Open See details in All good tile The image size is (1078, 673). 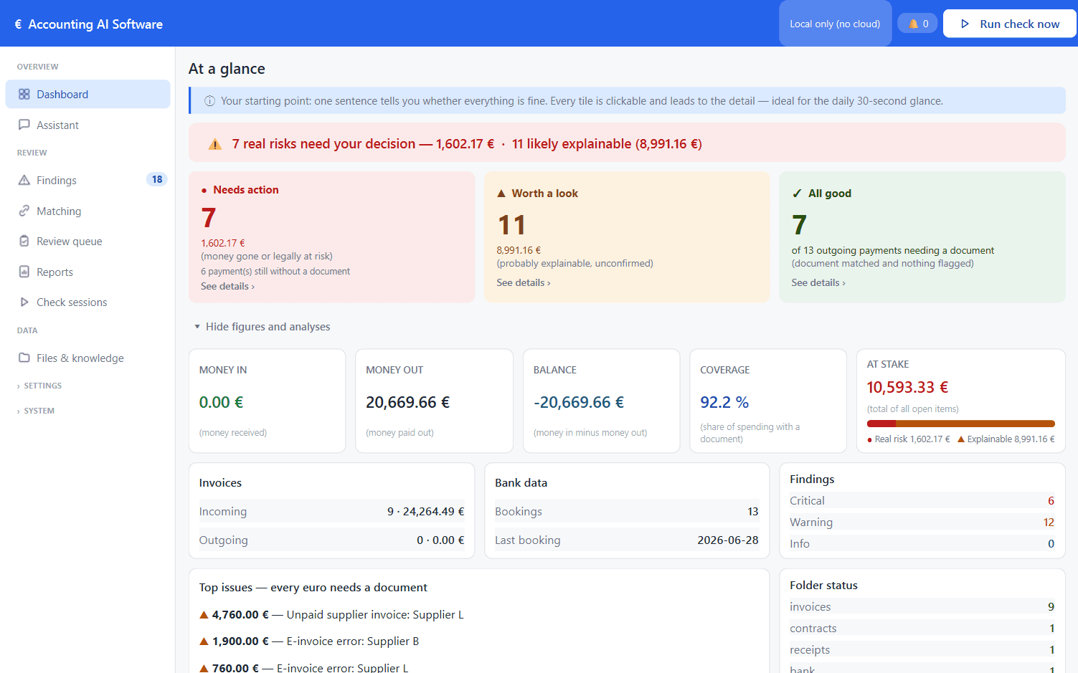(818, 282)
